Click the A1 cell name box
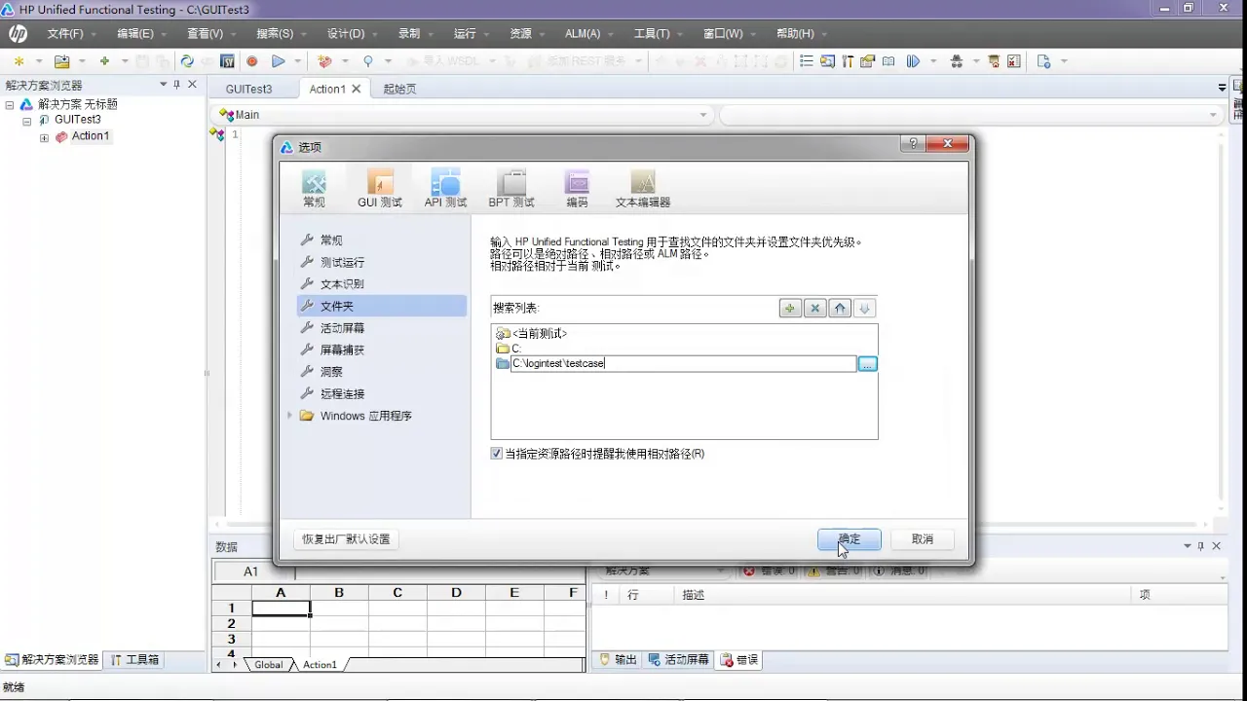Viewport: 1247px width, 701px height. [x=251, y=572]
